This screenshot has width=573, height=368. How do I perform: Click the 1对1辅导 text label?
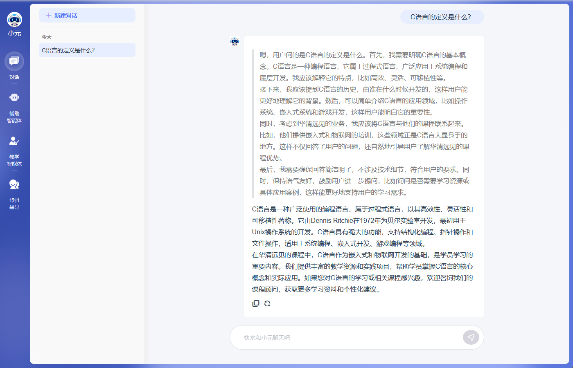pos(14,204)
